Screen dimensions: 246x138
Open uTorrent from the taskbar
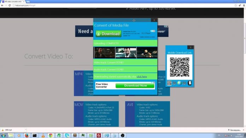59,136
